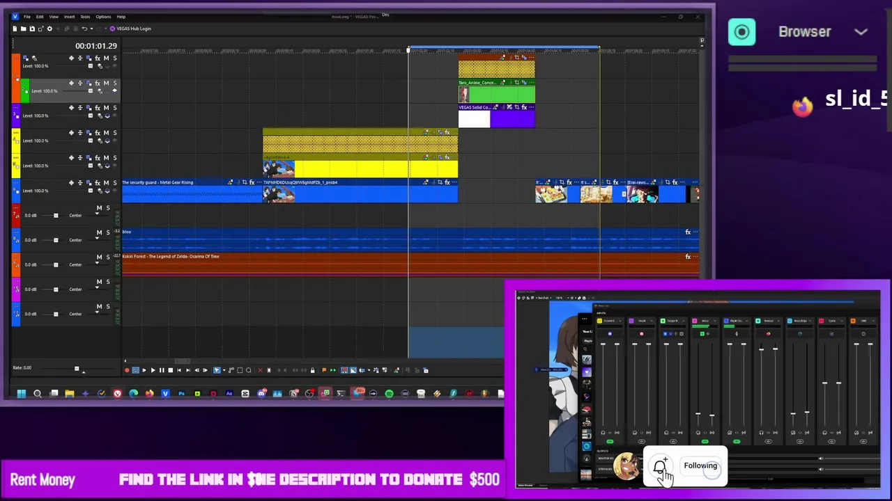The image size is (892, 501).
Task: Click the Play button in transport
Action: coord(153,370)
